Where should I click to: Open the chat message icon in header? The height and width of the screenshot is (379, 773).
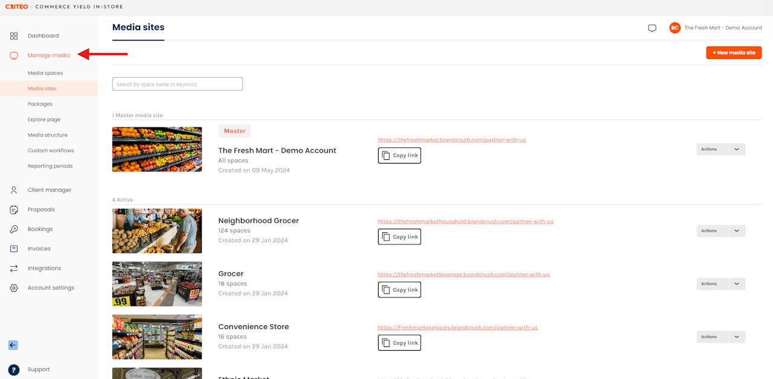652,28
